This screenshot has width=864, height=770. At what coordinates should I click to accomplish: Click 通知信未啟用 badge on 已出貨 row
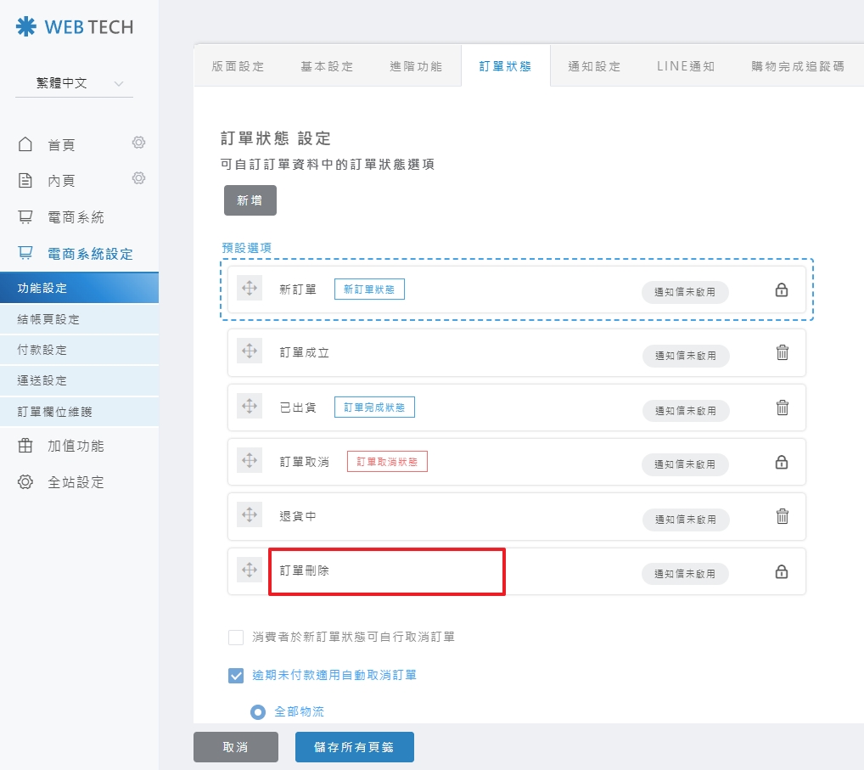tap(685, 411)
